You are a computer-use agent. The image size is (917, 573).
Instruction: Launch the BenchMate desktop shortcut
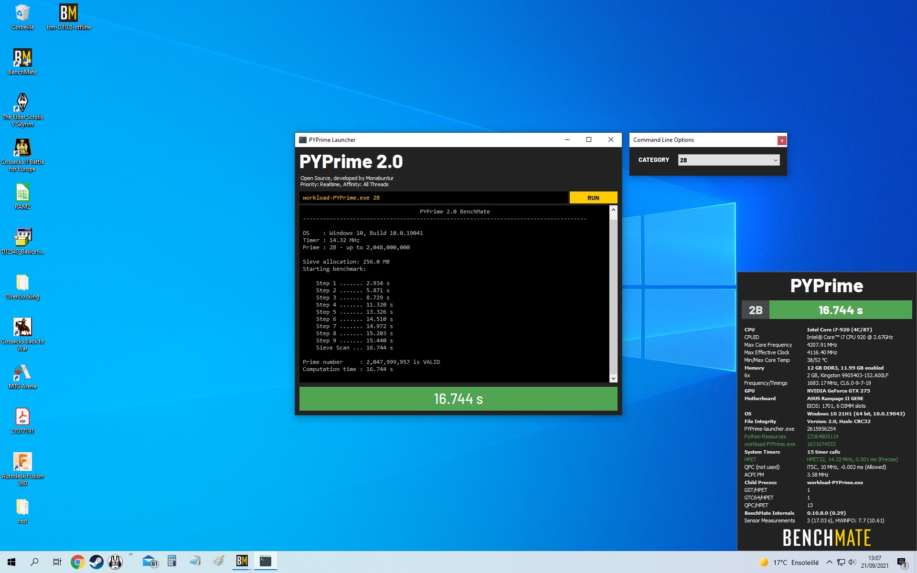[x=22, y=62]
